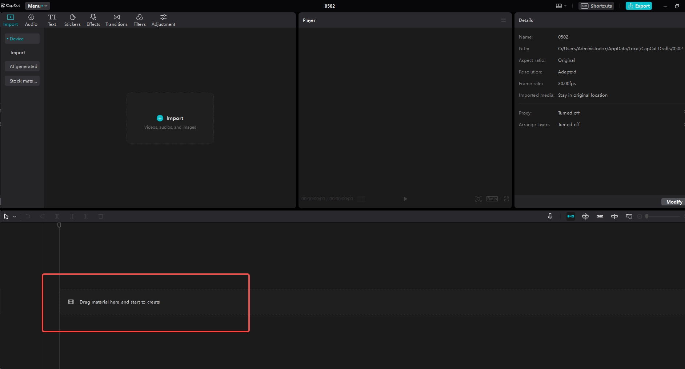The image size is (685, 369).
Task: Open the Menu dropdown
Action: pos(37,6)
